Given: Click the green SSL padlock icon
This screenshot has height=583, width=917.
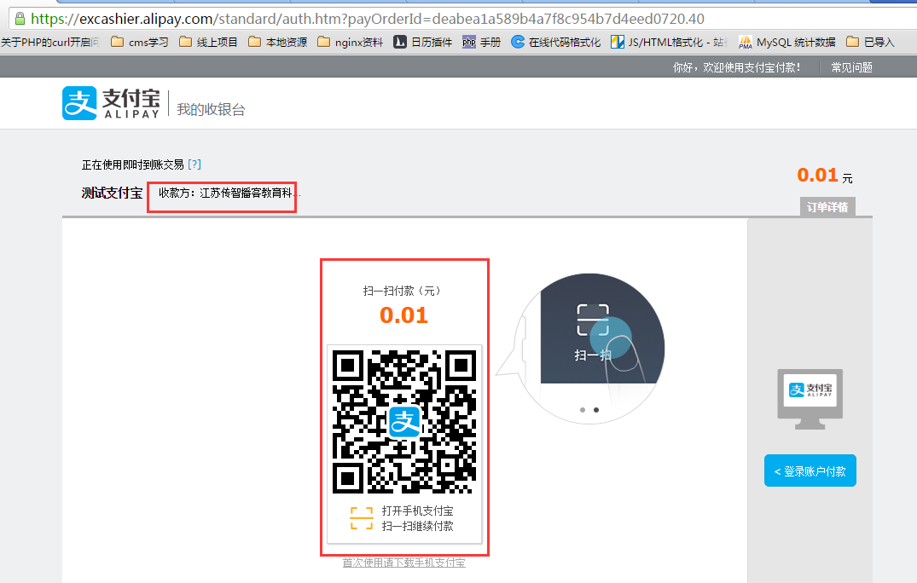Looking at the screenshot, I should click(19, 18).
